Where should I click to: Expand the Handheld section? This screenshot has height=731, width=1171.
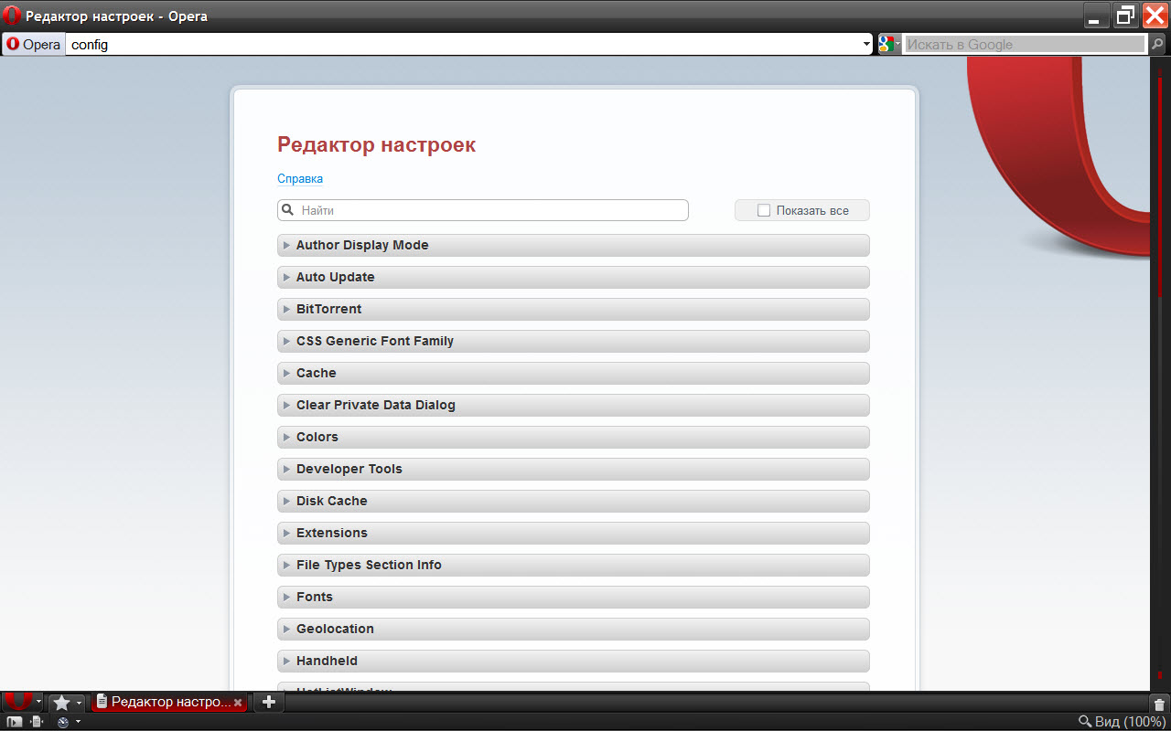(574, 661)
